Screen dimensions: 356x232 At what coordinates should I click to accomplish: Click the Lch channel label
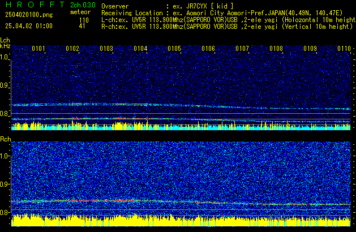[5, 40]
